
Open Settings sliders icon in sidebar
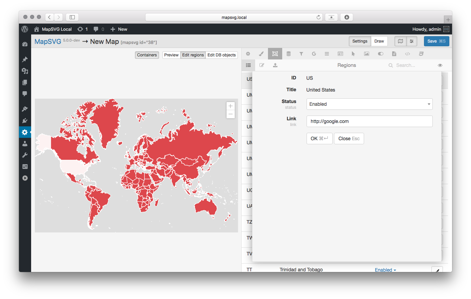tap(25, 167)
